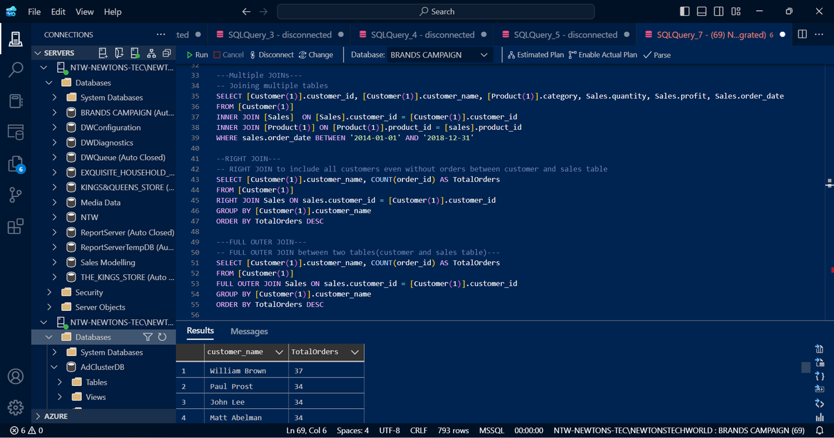Select the William Brown cell in results

[x=247, y=371]
